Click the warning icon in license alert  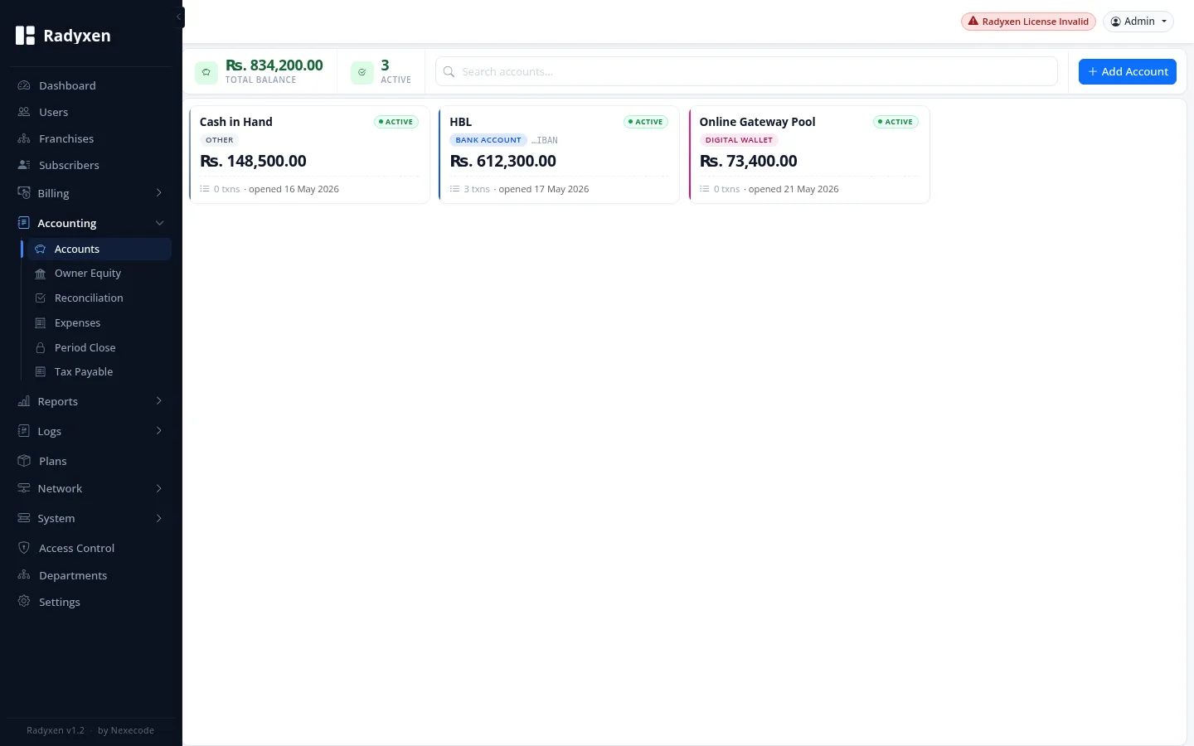click(x=973, y=22)
